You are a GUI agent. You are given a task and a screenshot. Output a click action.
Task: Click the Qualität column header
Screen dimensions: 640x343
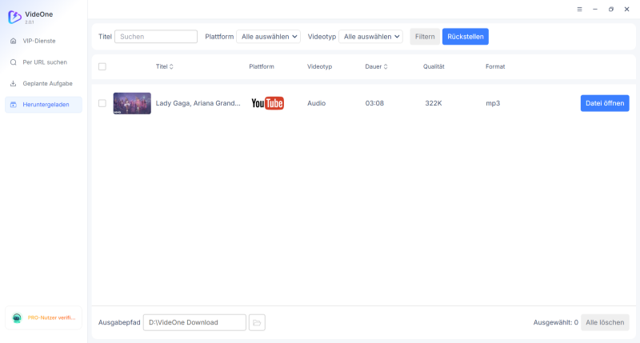434,66
